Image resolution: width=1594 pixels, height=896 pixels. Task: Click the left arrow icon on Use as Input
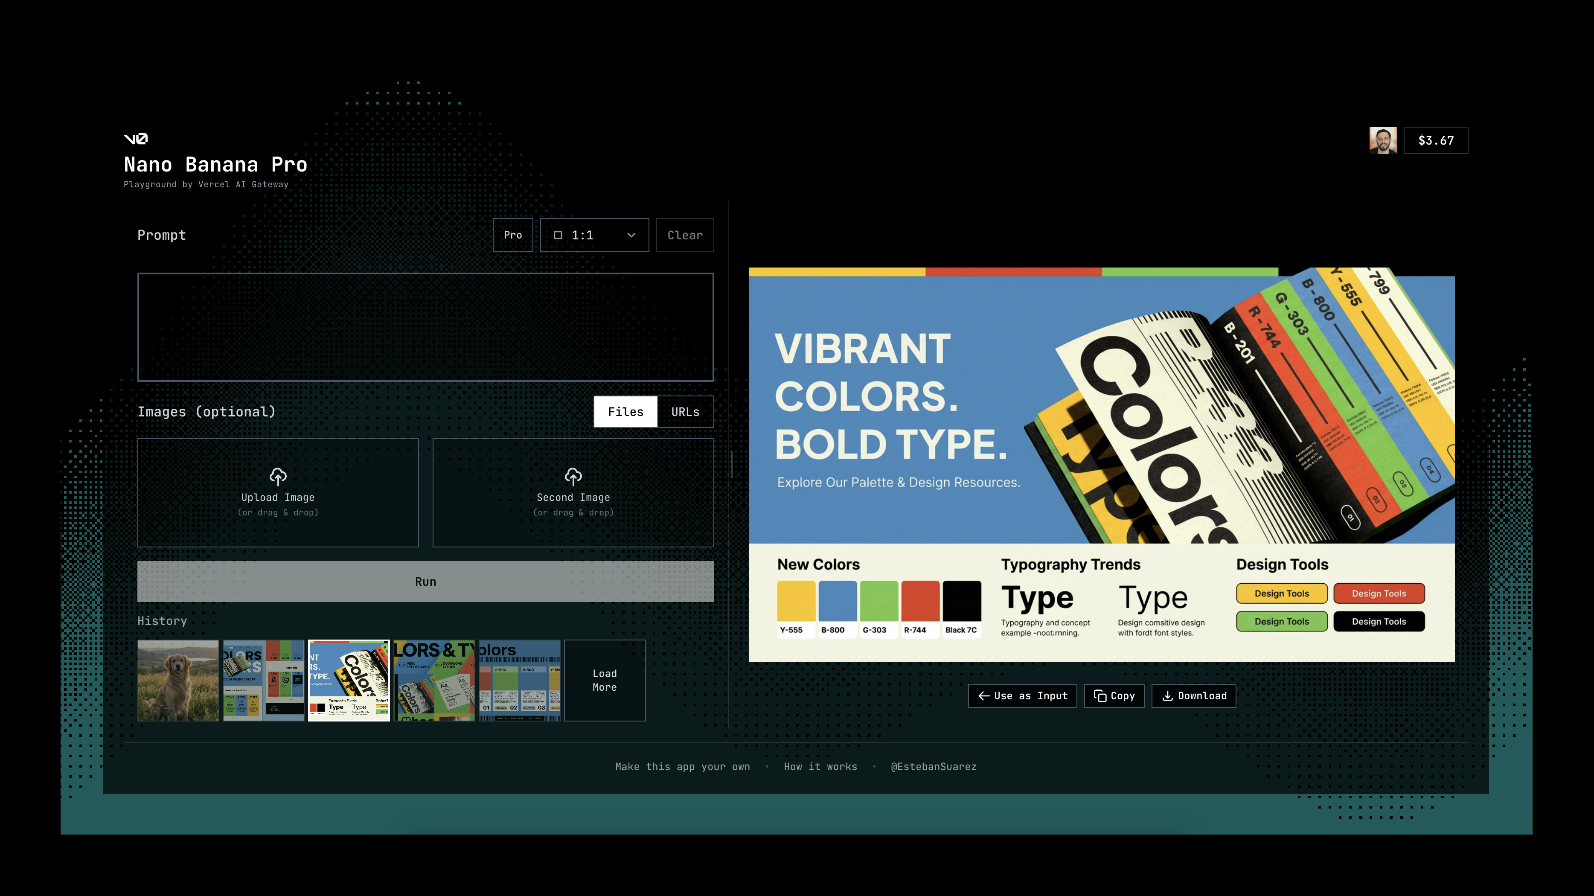(x=984, y=695)
